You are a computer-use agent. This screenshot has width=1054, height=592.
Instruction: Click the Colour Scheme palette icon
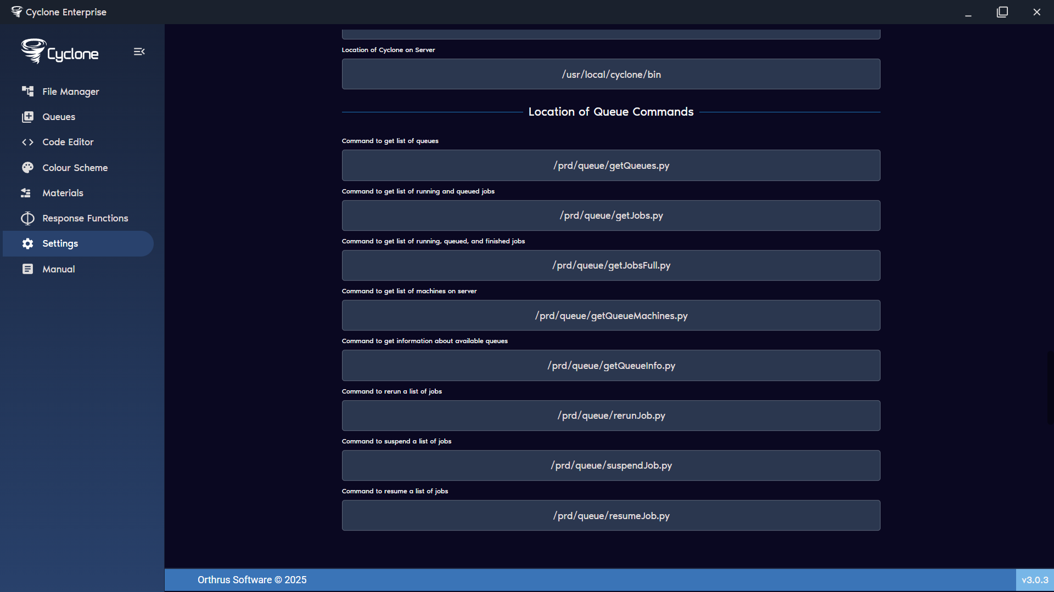pos(27,168)
